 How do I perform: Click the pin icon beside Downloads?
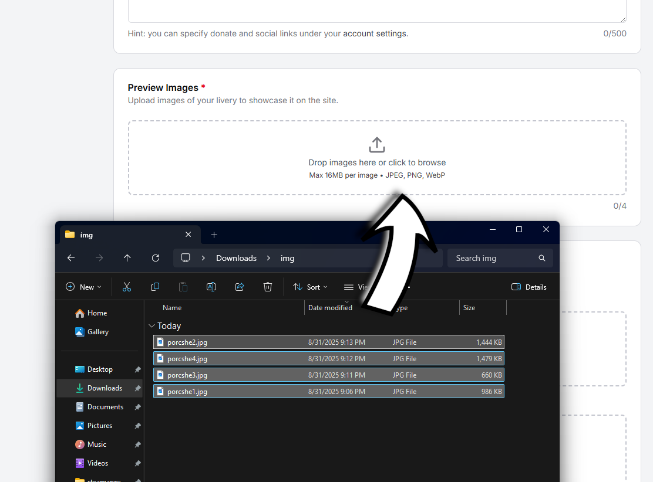click(138, 388)
